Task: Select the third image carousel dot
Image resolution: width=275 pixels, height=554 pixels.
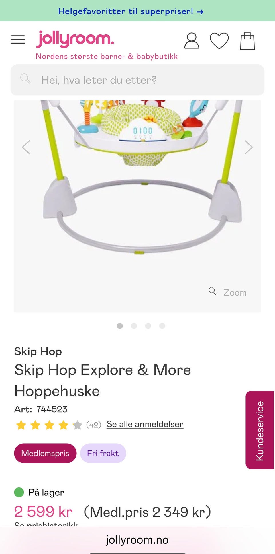Action: coord(148,326)
